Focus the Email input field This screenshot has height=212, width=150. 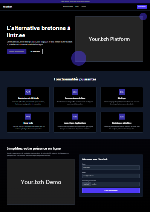[x=111, y=176]
